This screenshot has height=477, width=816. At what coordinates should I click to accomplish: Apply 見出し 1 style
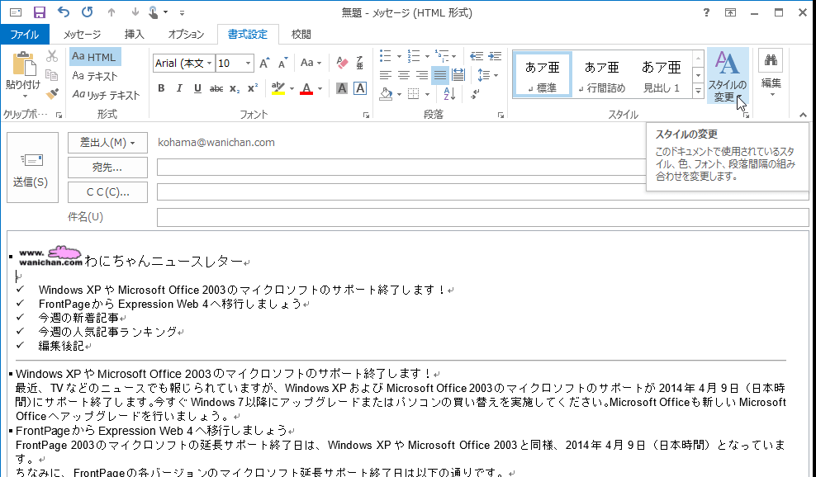tap(661, 75)
